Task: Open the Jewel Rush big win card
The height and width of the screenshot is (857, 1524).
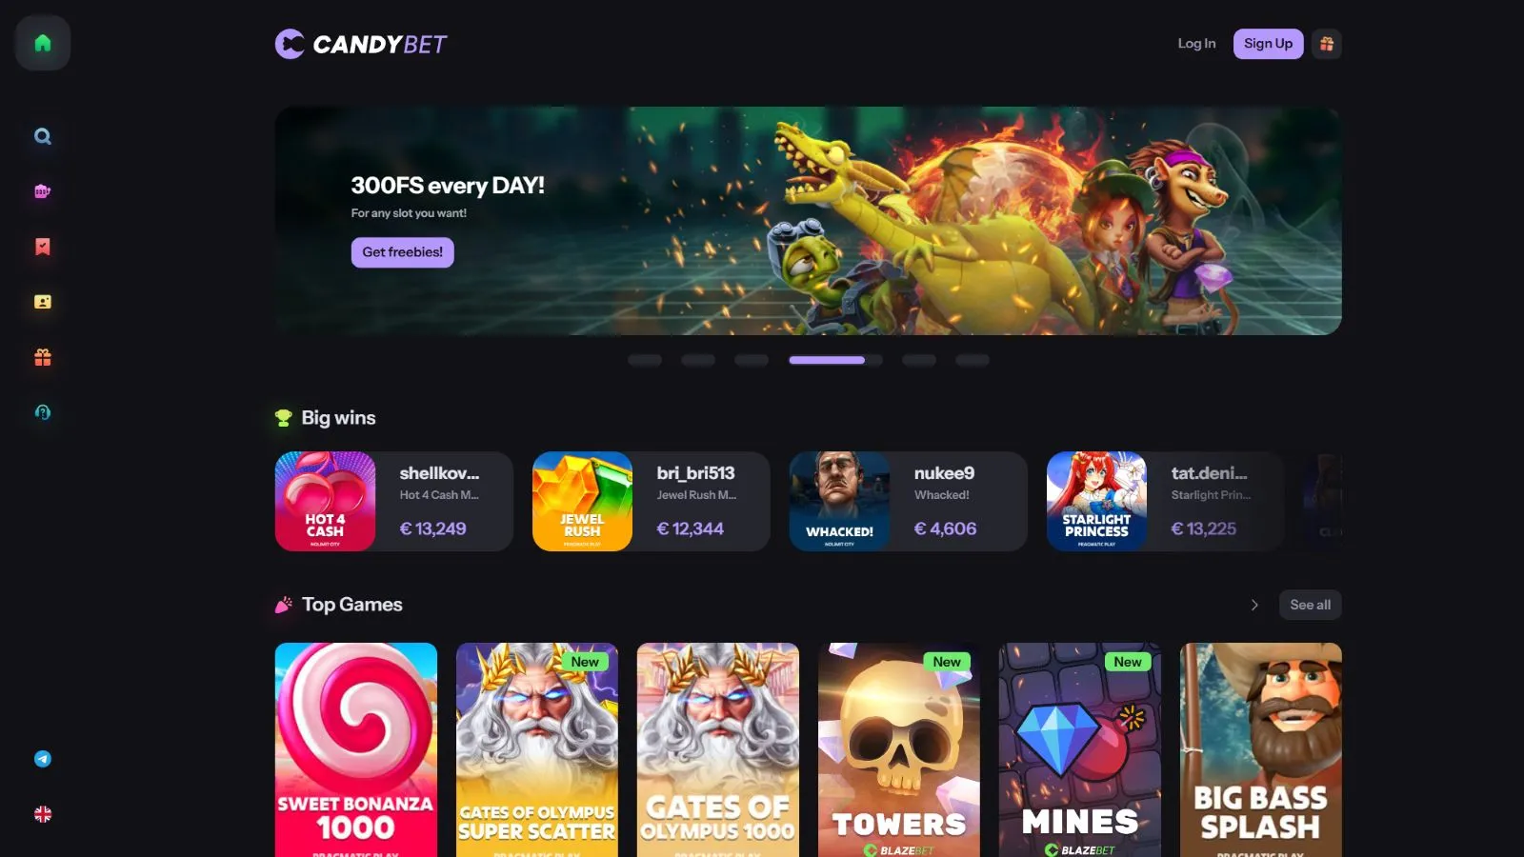Action: [651, 501]
